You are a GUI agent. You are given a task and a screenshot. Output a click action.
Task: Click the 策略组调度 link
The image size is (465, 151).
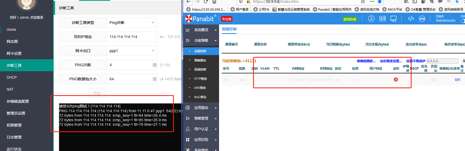(366, 61)
